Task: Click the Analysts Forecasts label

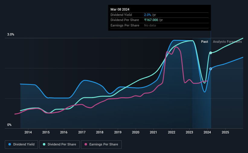Action: (227, 42)
